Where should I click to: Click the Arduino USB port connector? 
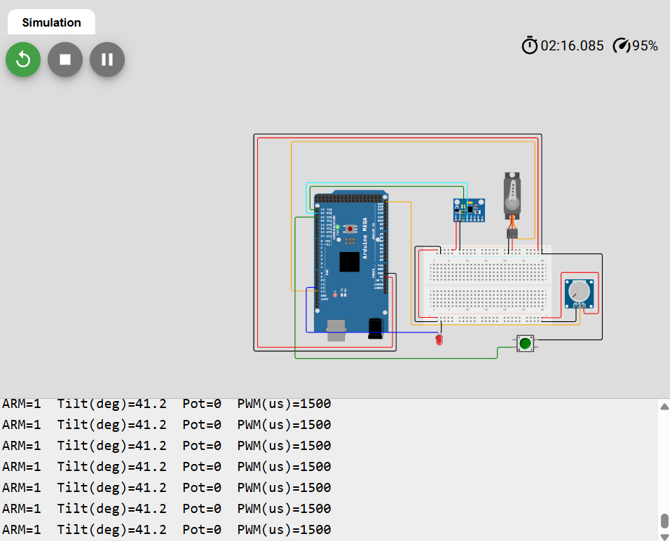(338, 328)
